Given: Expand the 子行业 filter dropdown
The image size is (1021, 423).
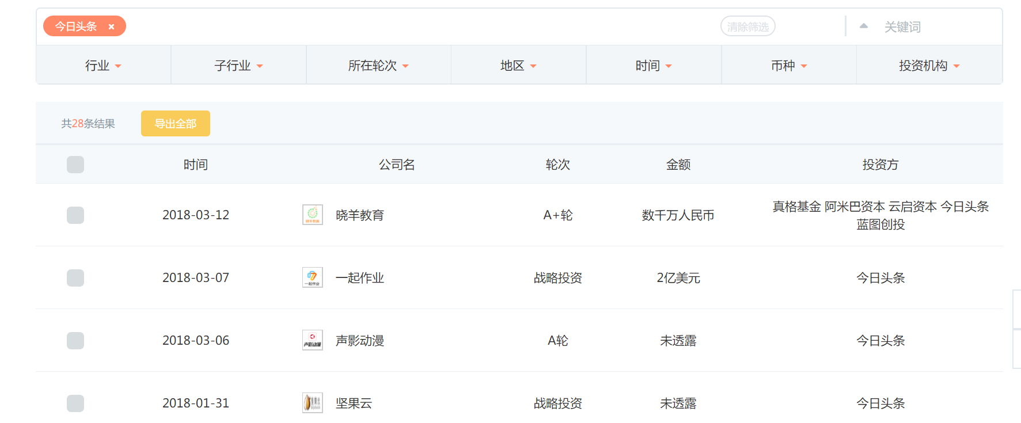Looking at the screenshot, I should pos(239,66).
